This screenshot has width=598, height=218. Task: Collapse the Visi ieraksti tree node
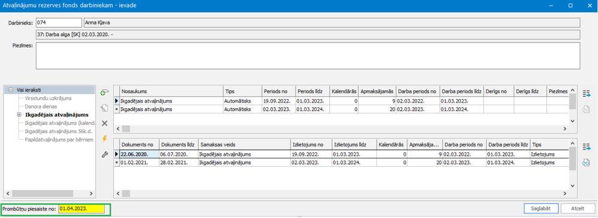click(x=11, y=90)
